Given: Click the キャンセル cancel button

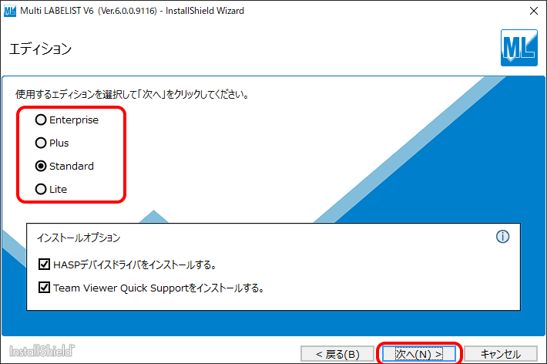Looking at the screenshot, I should (501, 354).
